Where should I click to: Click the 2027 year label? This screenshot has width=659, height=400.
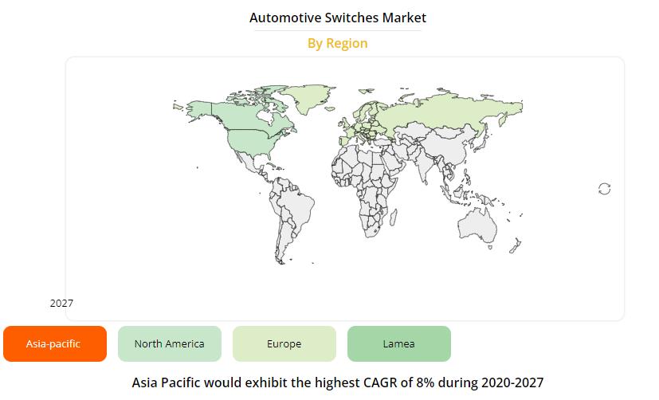pos(61,304)
